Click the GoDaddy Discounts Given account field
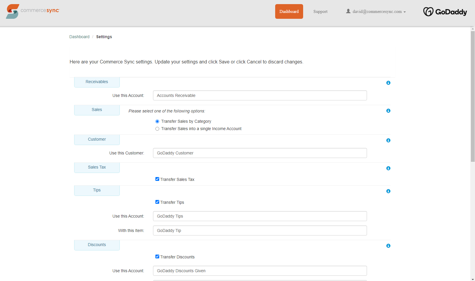The height and width of the screenshot is (281, 475). coord(260,271)
